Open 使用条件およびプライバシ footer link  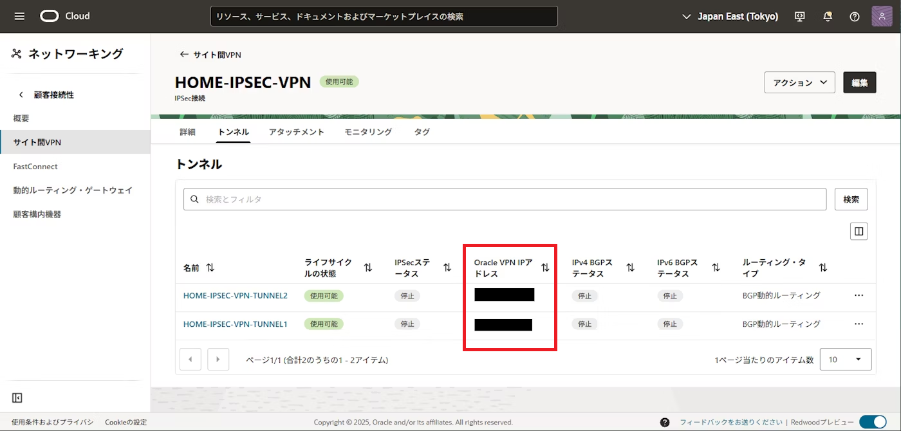(52, 422)
